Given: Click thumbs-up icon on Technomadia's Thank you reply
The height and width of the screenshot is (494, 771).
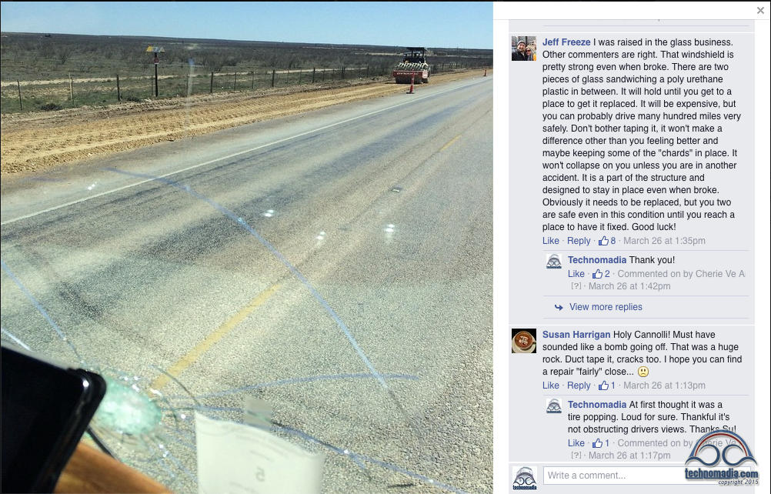Looking at the screenshot, I should (x=597, y=274).
